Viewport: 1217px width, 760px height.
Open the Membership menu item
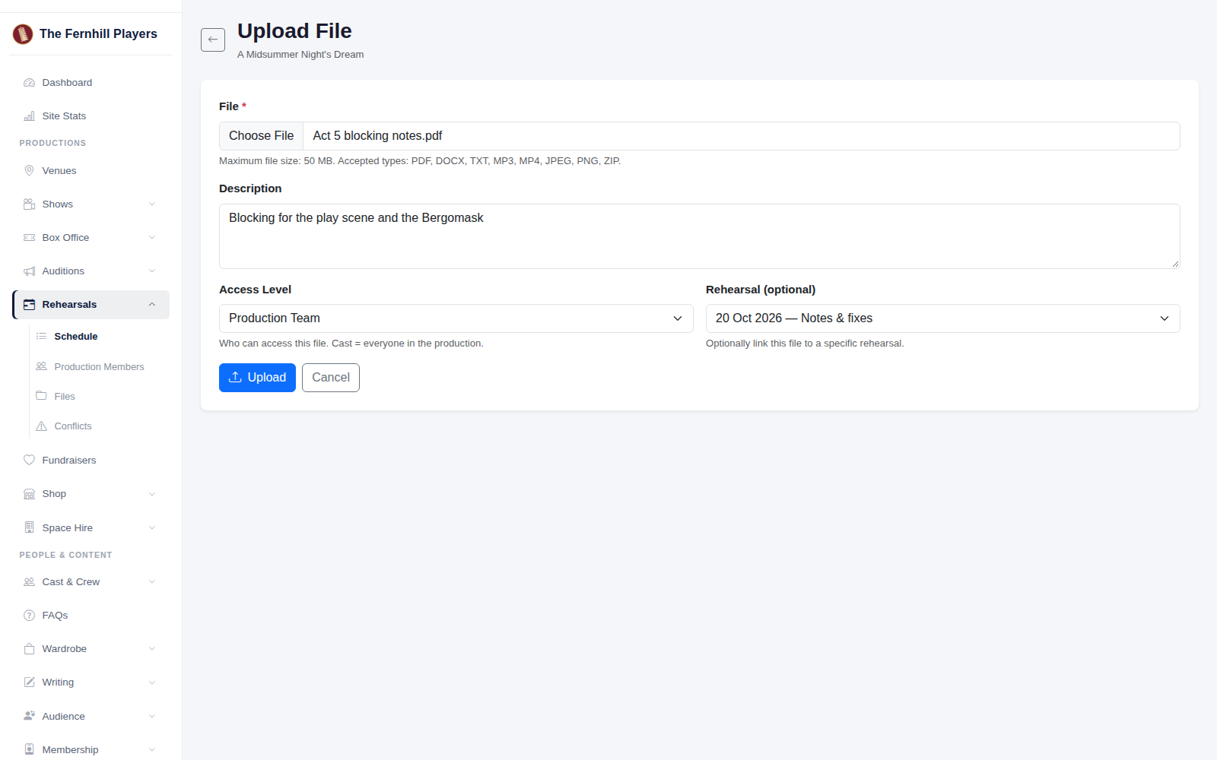(x=91, y=750)
